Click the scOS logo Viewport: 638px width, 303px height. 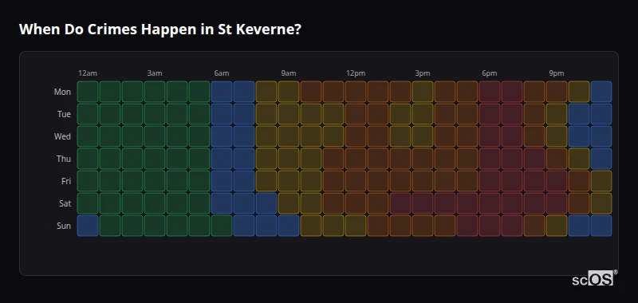pyautogui.click(x=594, y=278)
